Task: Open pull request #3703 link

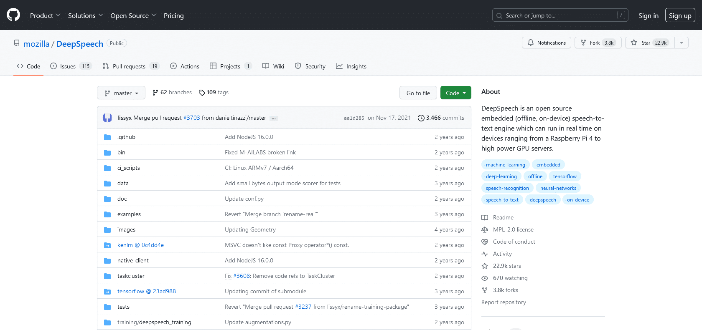Action: [x=192, y=118]
